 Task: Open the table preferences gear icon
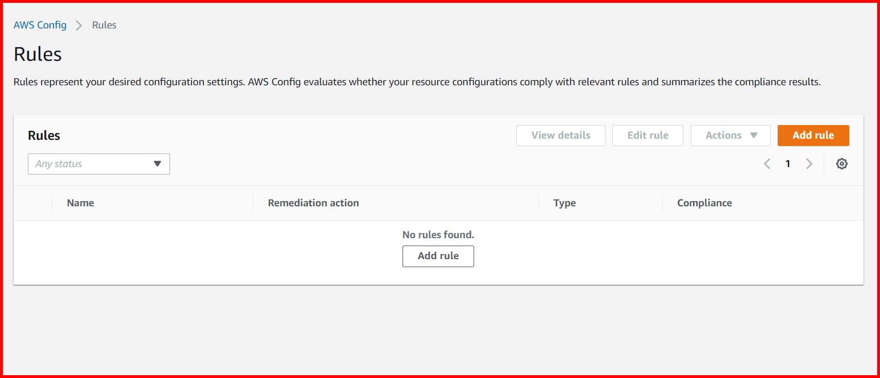click(x=841, y=163)
